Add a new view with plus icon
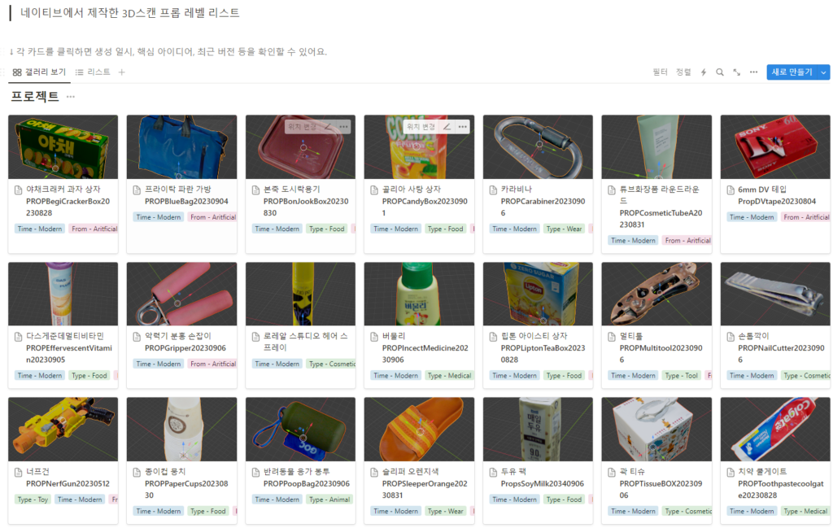This screenshot has width=833, height=528. click(122, 72)
